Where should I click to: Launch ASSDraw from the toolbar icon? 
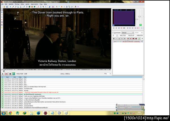point(53,7)
